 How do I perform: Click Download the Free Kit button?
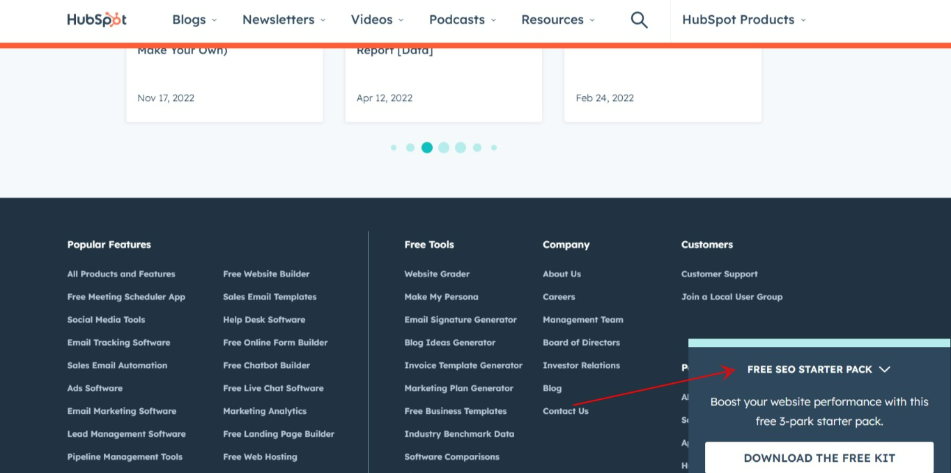coord(819,458)
